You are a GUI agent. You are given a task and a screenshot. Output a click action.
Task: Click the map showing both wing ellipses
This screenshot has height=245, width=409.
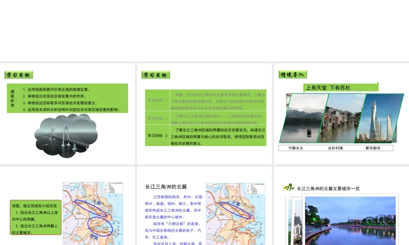[93, 214]
